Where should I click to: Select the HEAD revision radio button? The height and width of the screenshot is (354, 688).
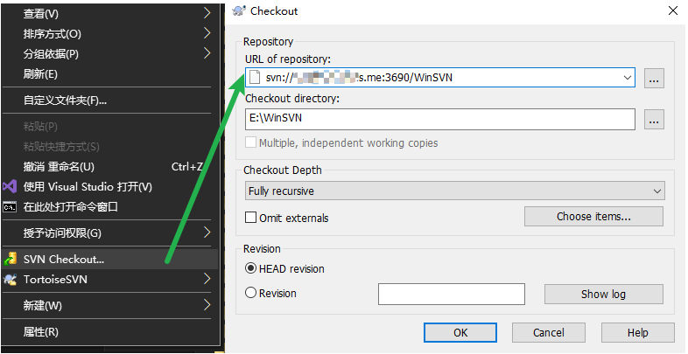point(251,269)
